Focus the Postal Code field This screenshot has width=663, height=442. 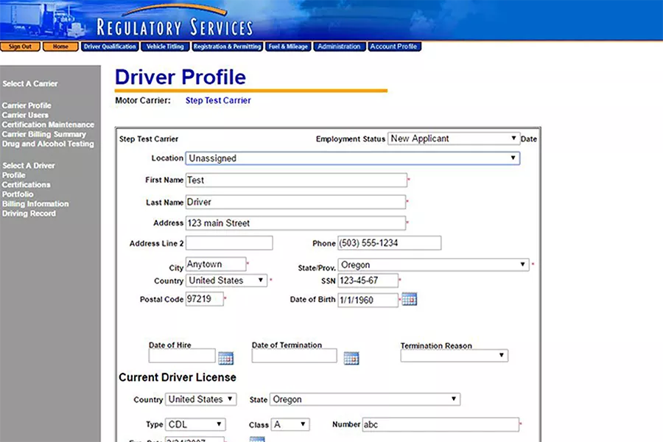tap(204, 299)
